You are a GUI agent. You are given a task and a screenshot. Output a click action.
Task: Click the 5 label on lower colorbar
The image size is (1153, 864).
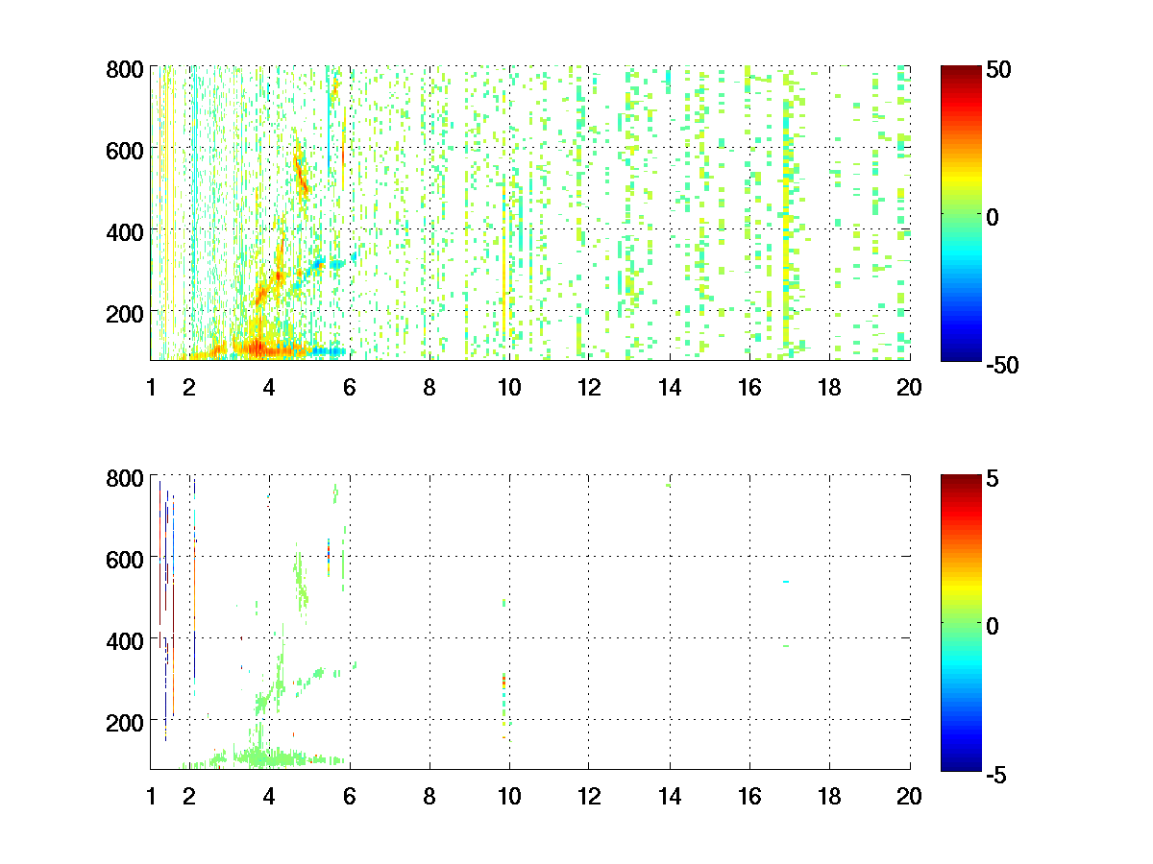coord(993,478)
